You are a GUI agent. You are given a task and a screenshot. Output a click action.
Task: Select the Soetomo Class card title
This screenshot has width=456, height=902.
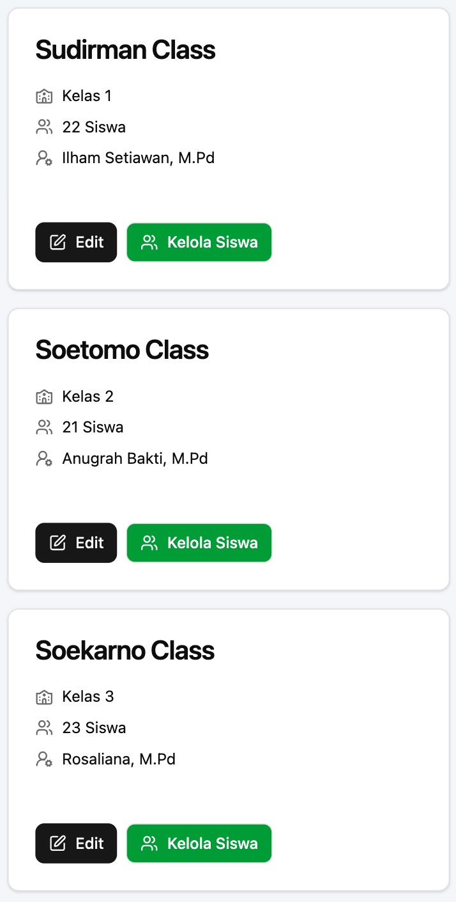point(122,350)
